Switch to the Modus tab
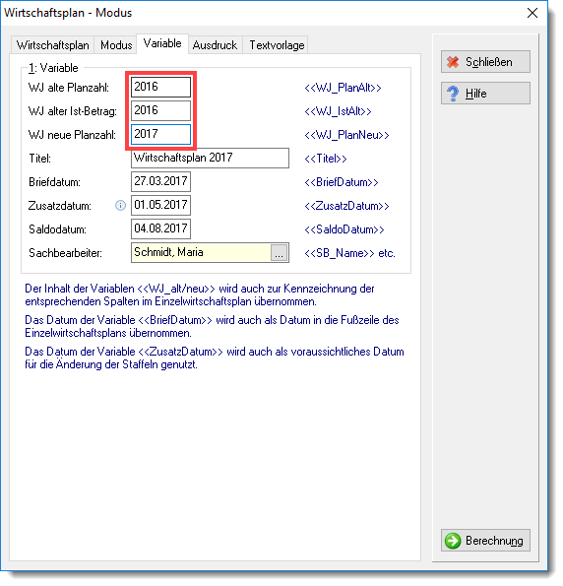 (117, 45)
